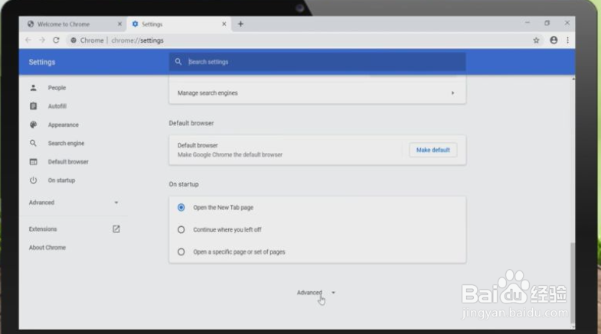Expand Advanced at bottom of page
The height and width of the screenshot is (334, 601).
316,293
